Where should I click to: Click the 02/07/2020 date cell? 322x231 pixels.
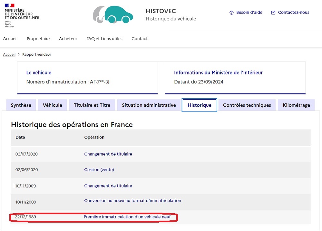[26, 154]
